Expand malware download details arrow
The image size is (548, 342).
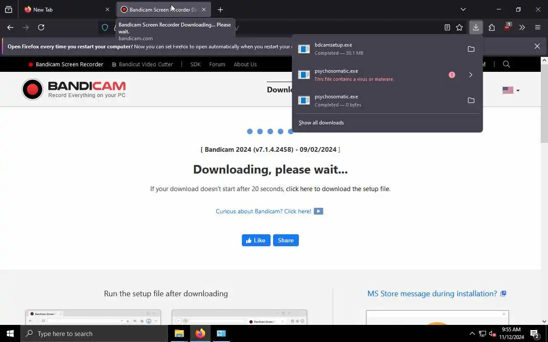(x=471, y=75)
